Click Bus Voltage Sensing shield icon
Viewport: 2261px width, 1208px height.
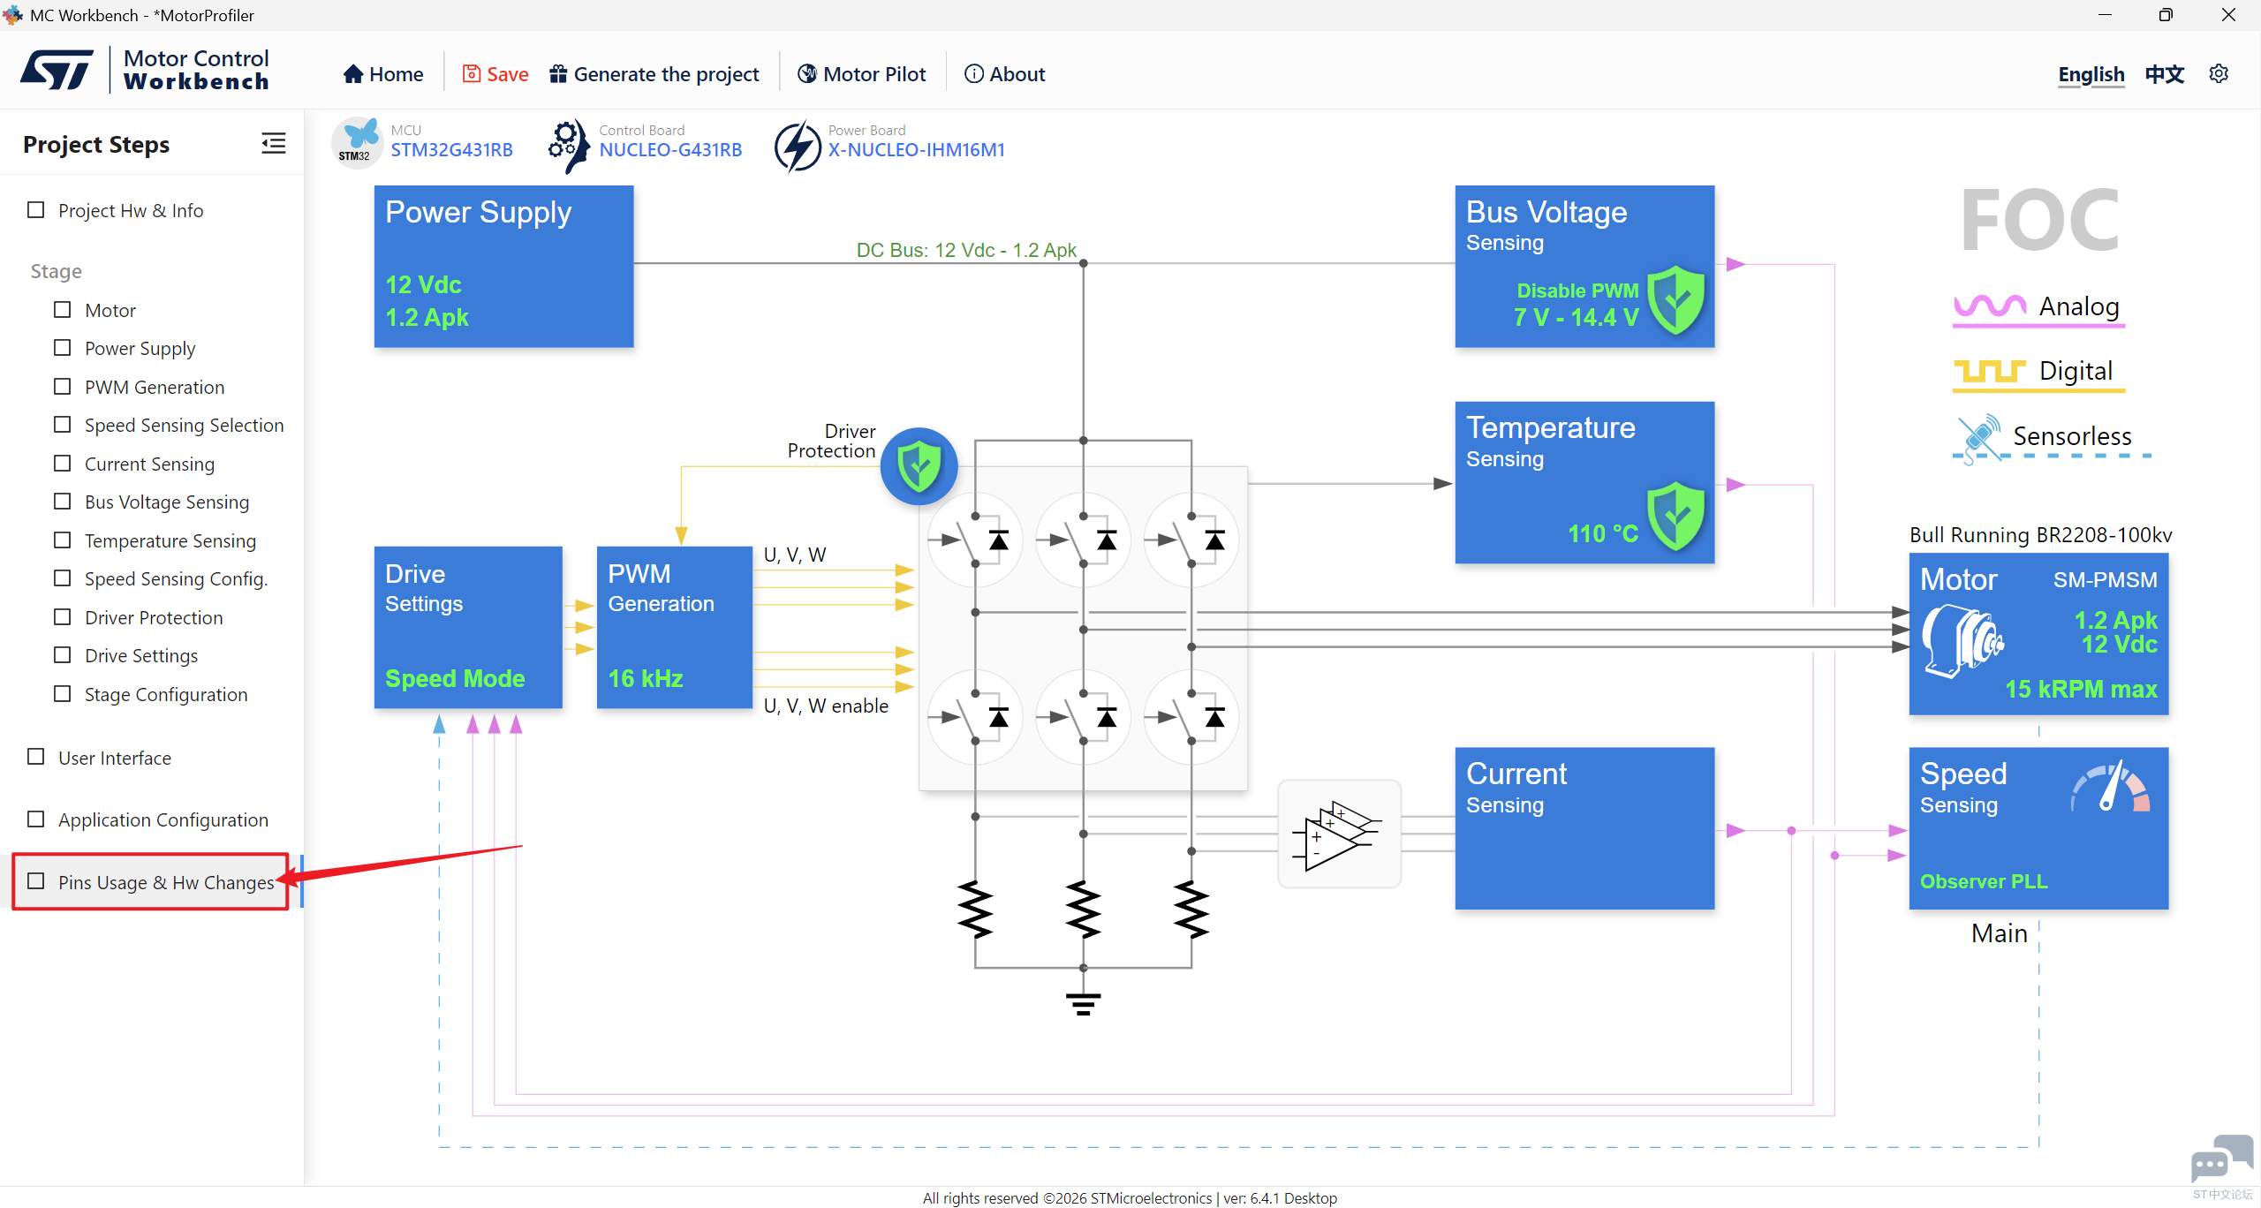[x=1675, y=299]
